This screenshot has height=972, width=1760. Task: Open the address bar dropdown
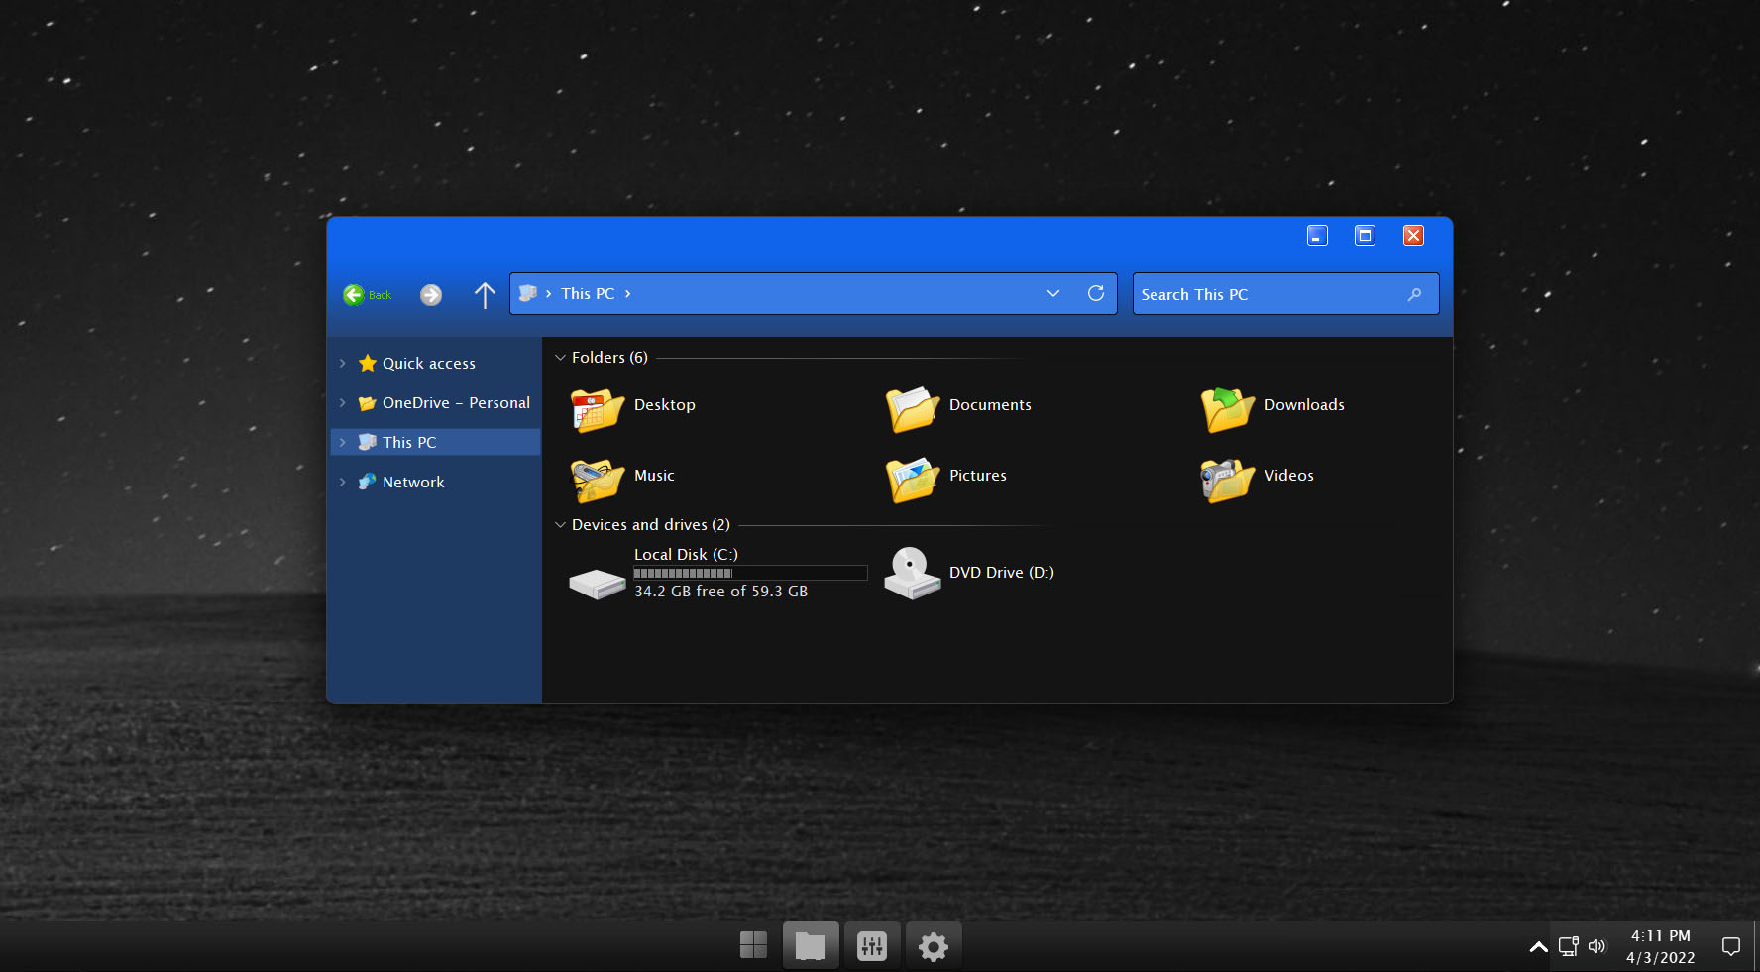pyautogui.click(x=1052, y=293)
